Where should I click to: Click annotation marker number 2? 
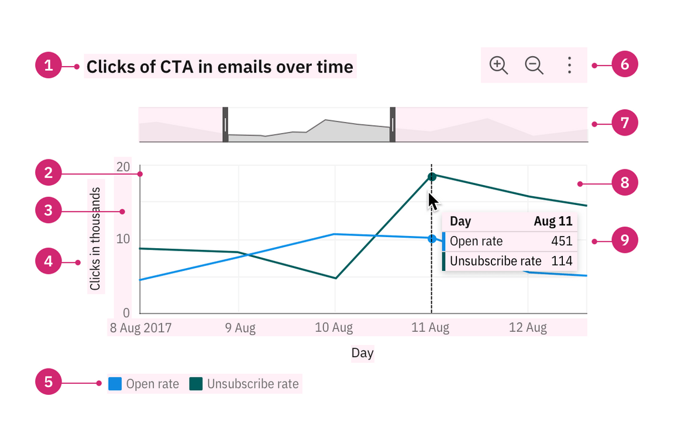point(49,172)
